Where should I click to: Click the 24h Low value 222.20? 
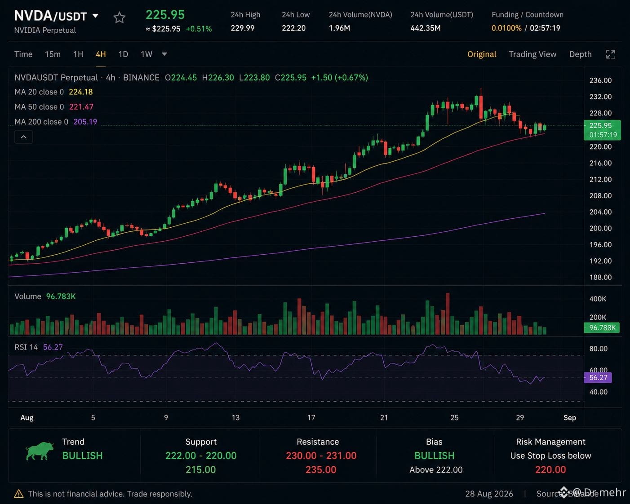pyautogui.click(x=294, y=28)
